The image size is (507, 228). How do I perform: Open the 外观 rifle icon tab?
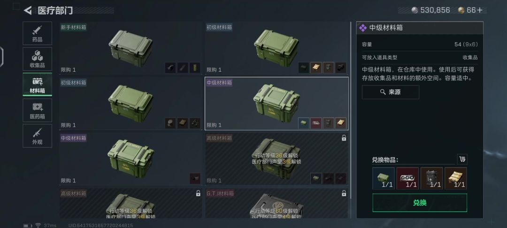pyautogui.click(x=37, y=136)
